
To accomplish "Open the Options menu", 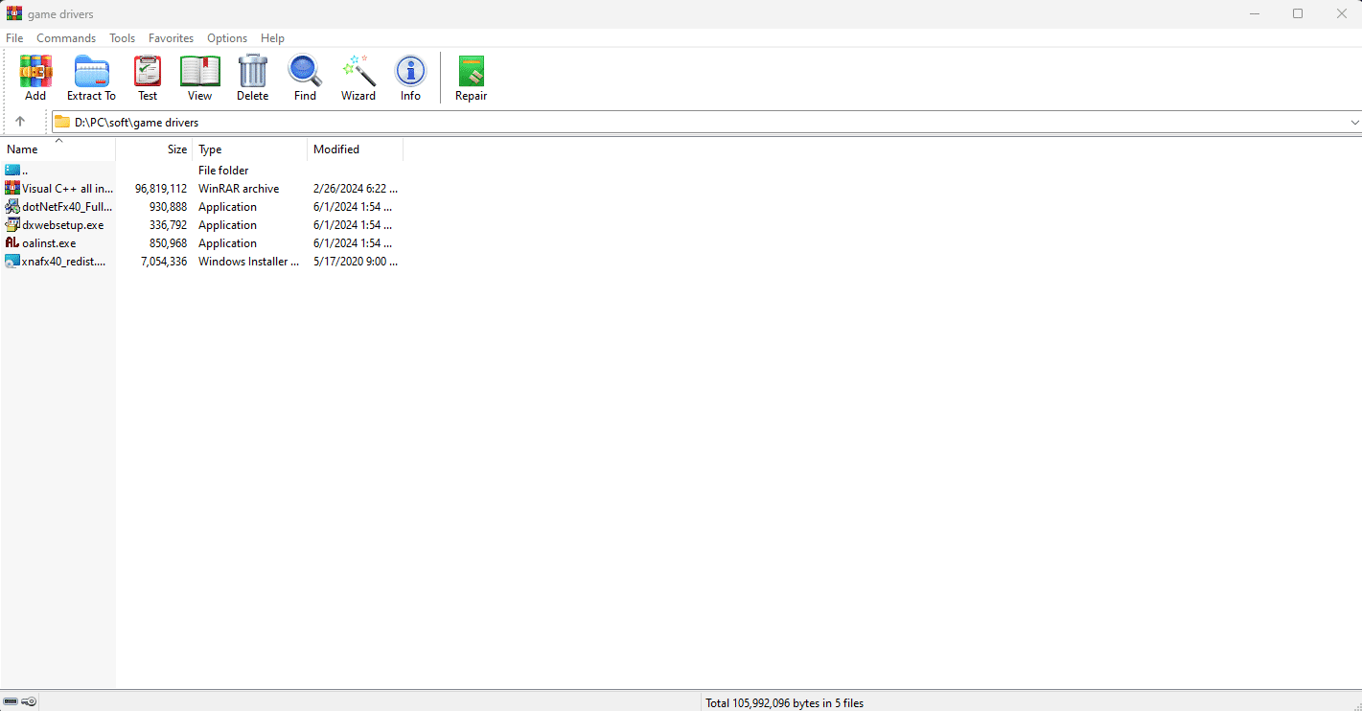I will [227, 37].
